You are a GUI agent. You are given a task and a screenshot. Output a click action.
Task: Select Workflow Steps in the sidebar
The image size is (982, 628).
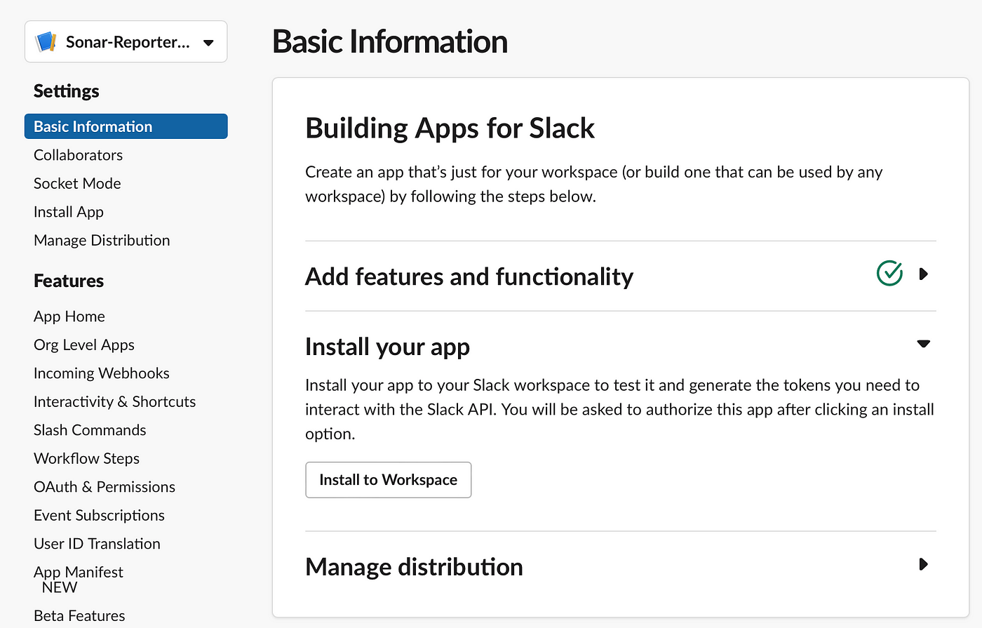[x=87, y=458]
